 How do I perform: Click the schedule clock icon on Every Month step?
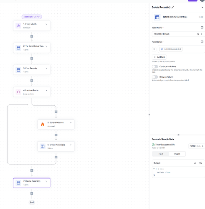(18, 25)
